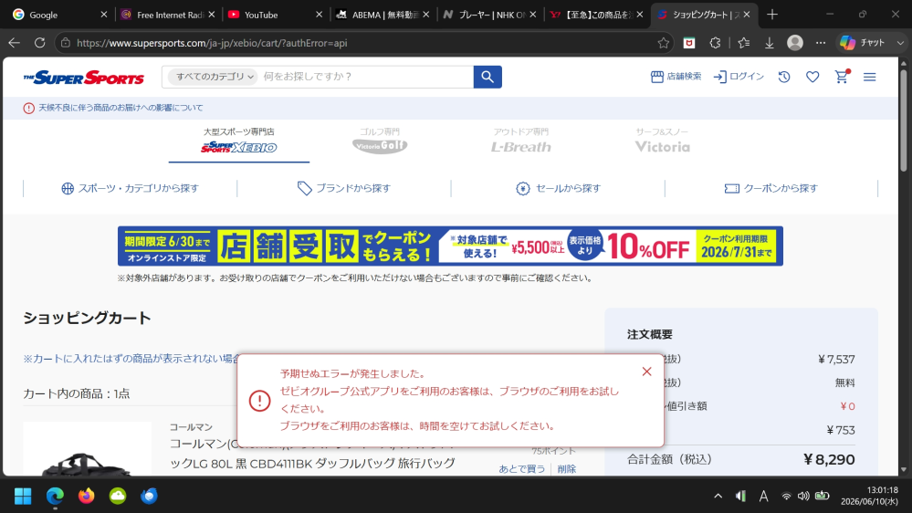Open weather delivery notice link
This screenshot has height=513, width=912.
(x=121, y=108)
